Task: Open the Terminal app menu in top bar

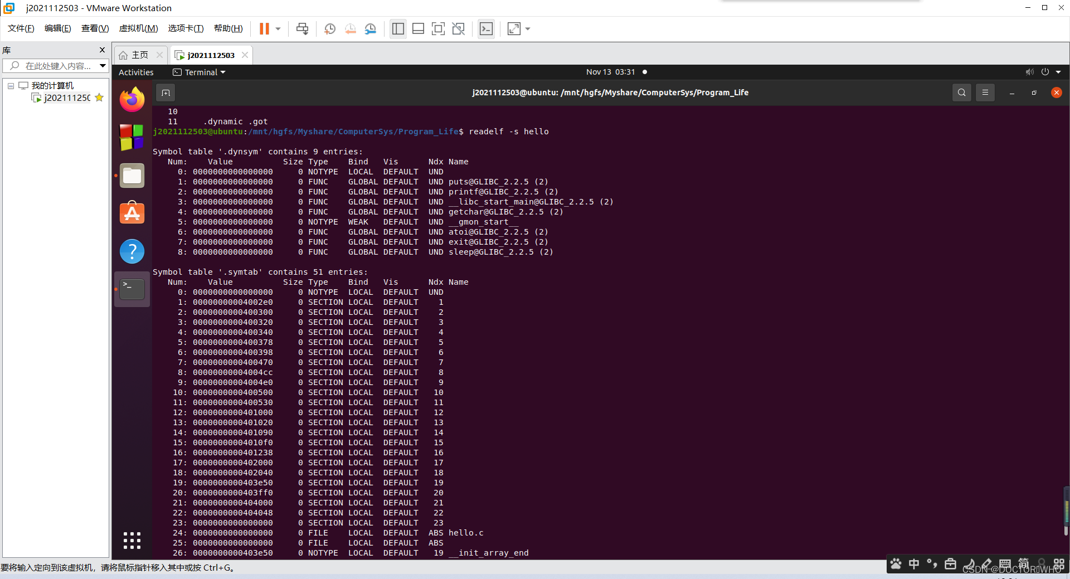Action: tap(199, 72)
